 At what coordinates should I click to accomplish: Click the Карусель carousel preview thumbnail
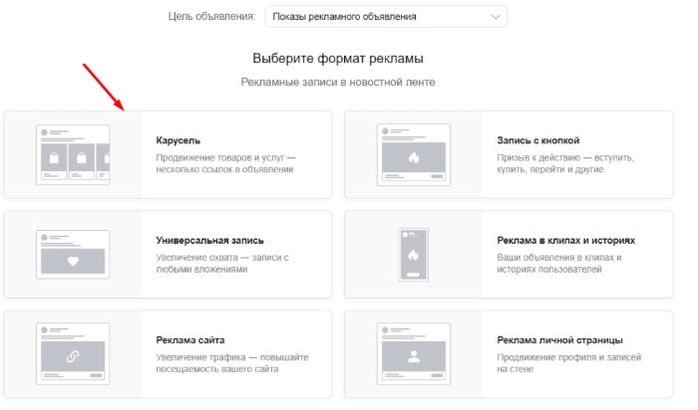(72, 154)
